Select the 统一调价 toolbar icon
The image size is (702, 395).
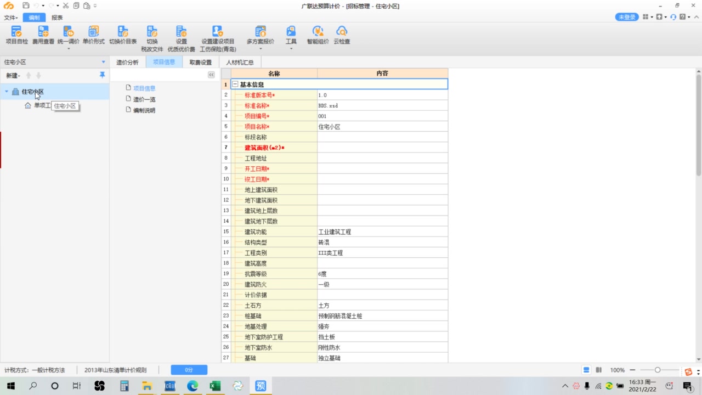[69, 32]
